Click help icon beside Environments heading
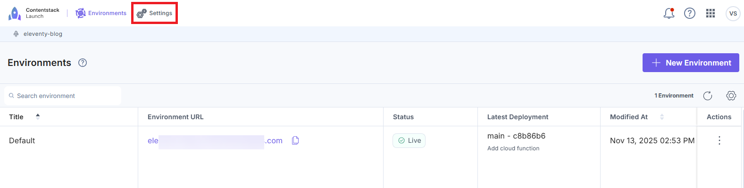The width and height of the screenshot is (744, 188). 83,63
